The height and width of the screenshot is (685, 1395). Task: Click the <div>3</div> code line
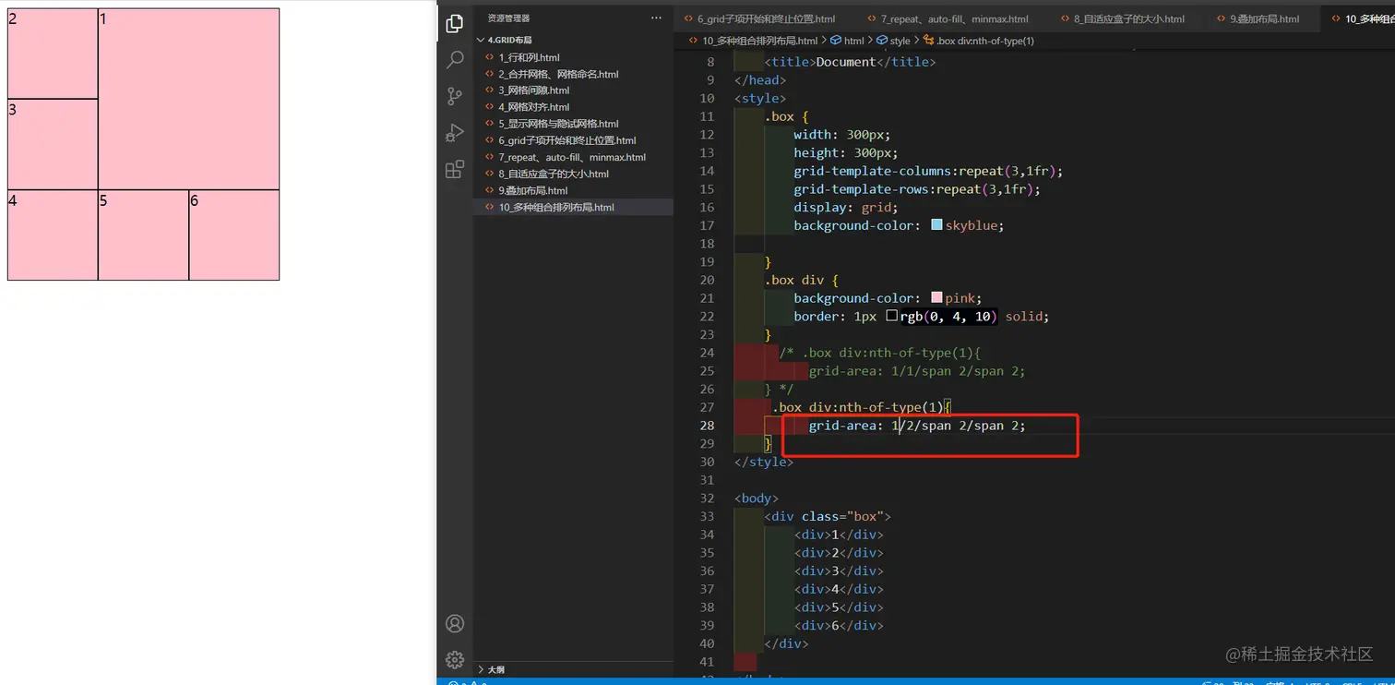point(839,571)
